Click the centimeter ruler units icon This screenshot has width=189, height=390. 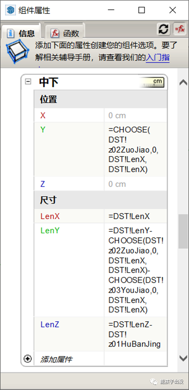[152, 82]
